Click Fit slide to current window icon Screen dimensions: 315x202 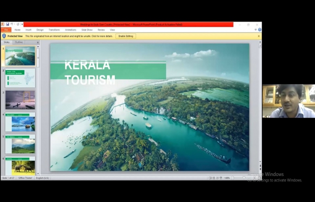coord(259,178)
